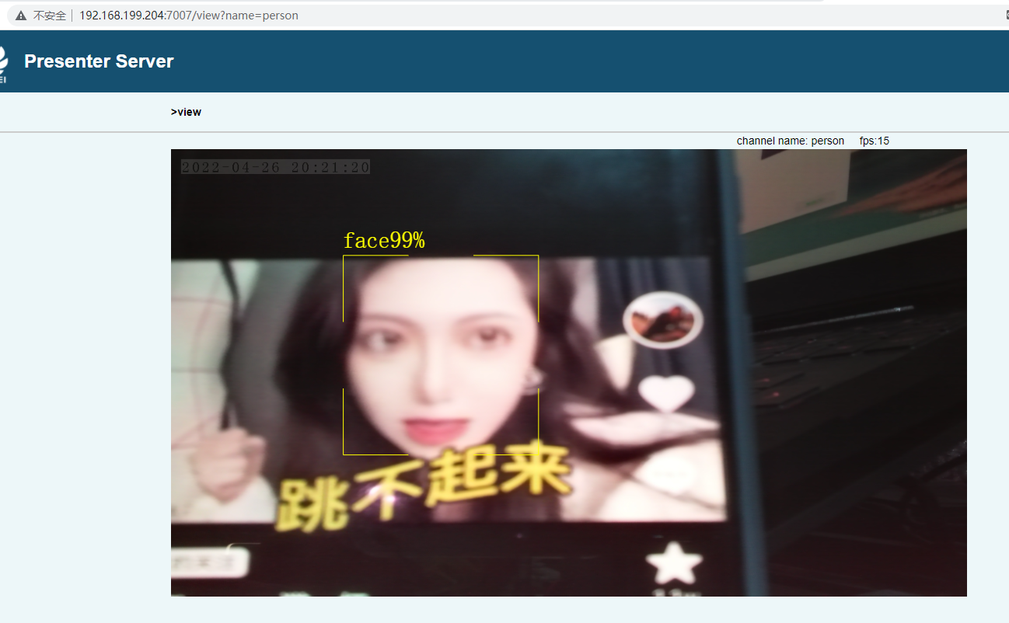
Task: Click the white star icon in the video
Action: [x=673, y=565]
